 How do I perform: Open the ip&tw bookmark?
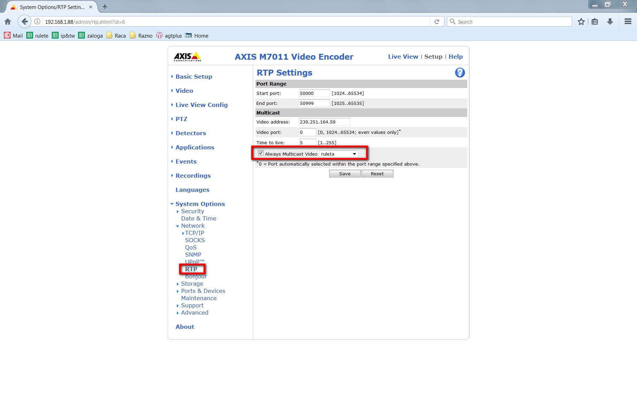pyautogui.click(x=63, y=36)
